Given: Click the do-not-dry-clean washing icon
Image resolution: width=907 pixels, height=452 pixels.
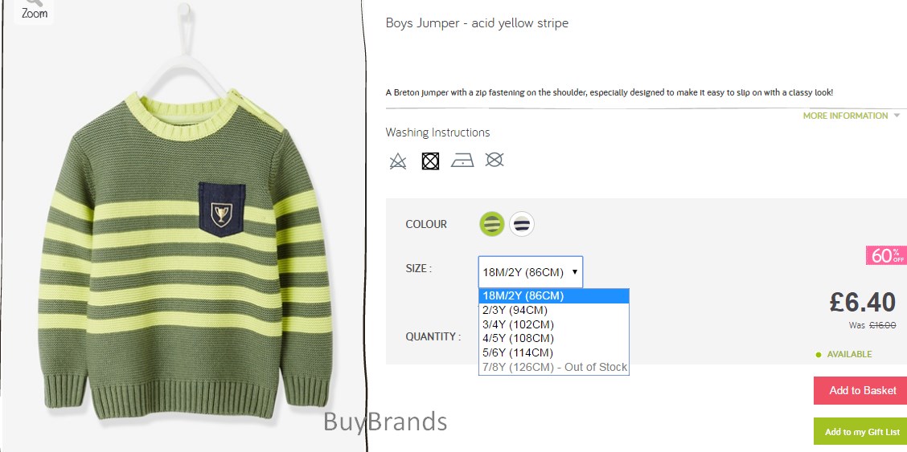Looking at the screenshot, I should (494, 159).
